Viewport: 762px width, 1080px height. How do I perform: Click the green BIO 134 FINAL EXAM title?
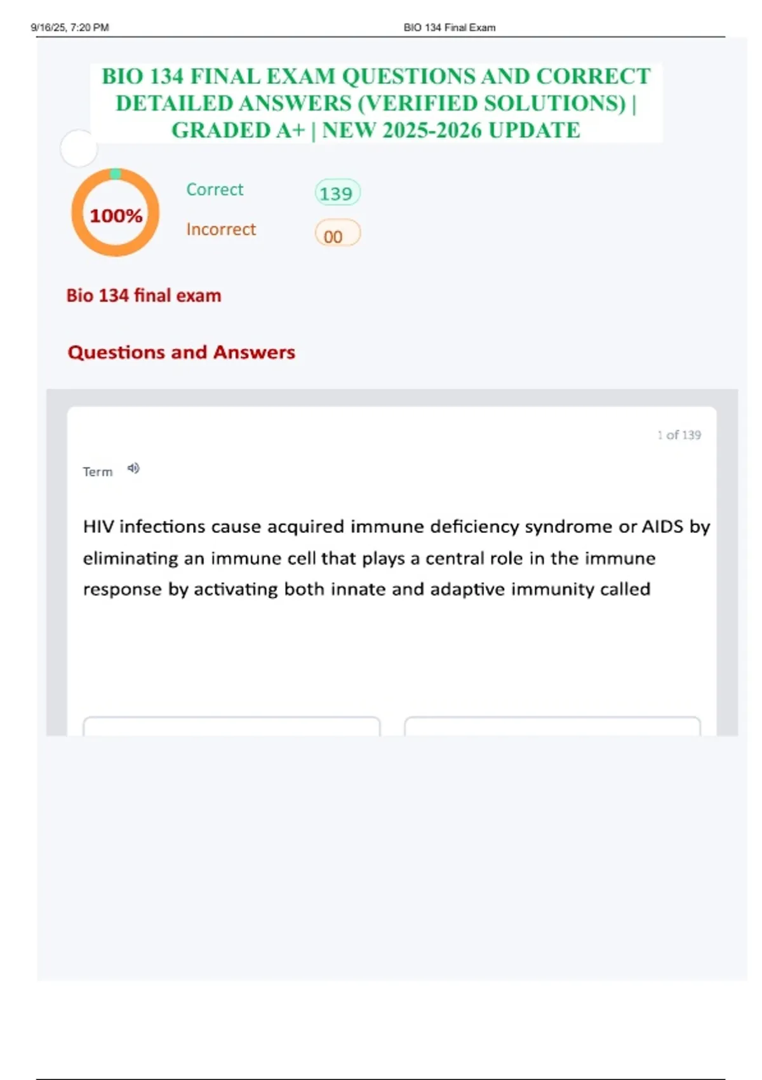tap(376, 103)
